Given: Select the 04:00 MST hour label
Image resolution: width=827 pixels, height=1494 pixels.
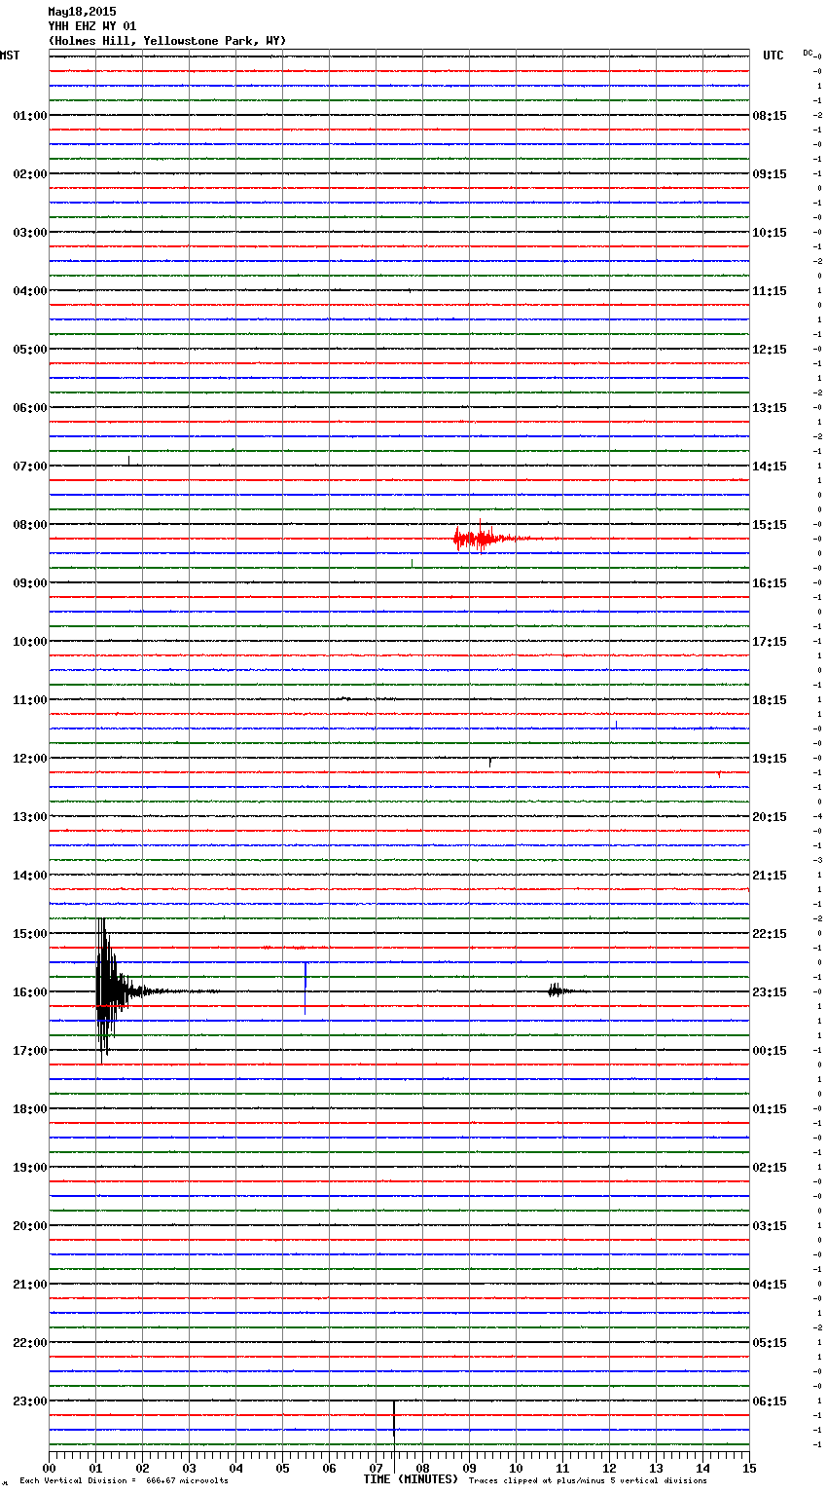Looking at the screenshot, I should (x=30, y=291).
